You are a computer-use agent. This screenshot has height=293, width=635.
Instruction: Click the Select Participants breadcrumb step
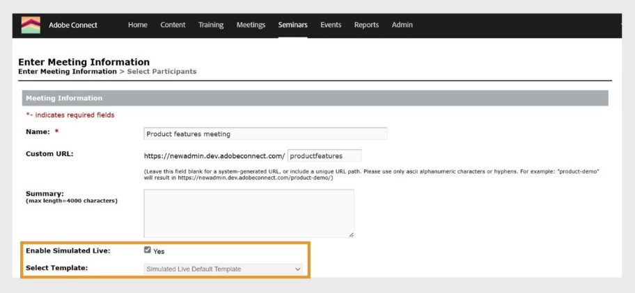coord(162,72)
